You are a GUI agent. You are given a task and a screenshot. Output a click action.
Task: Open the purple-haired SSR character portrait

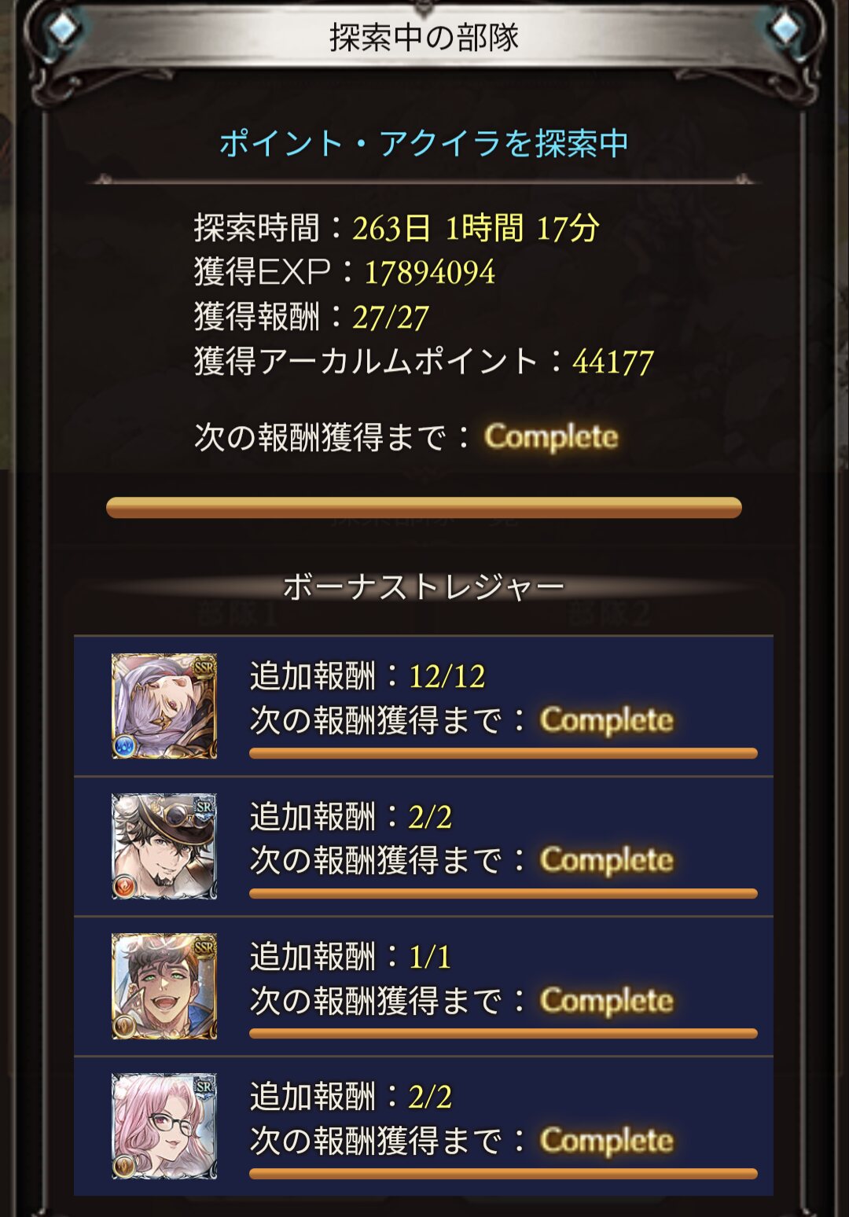[164, 706]
